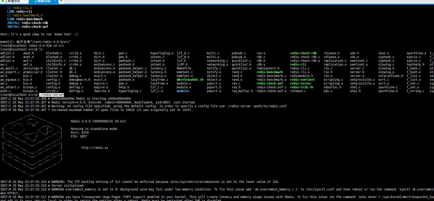Click the green redis-trib.rb file name
This screenshot has height=201, width=434.
click(301, 87)
